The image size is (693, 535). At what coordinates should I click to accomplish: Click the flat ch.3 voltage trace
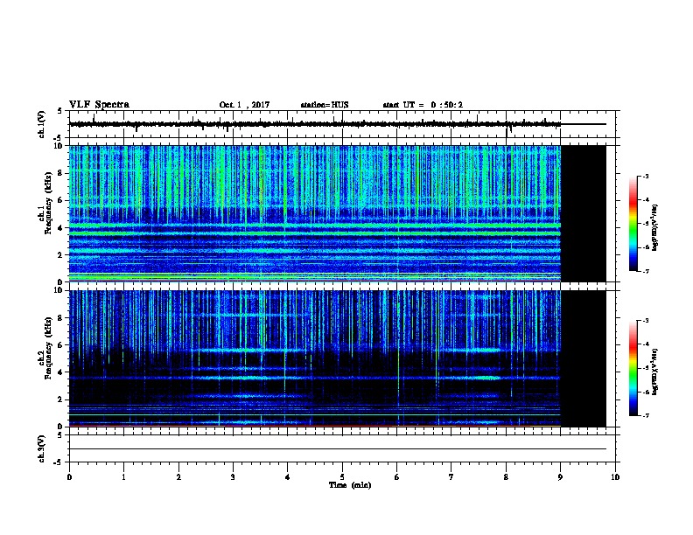[x=338, y=449]
